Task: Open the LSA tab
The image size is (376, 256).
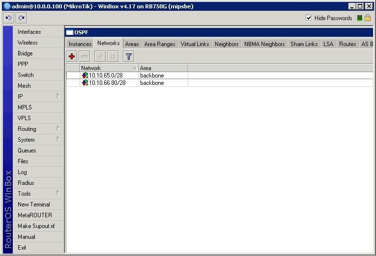Action: click(x=328, y=44)
